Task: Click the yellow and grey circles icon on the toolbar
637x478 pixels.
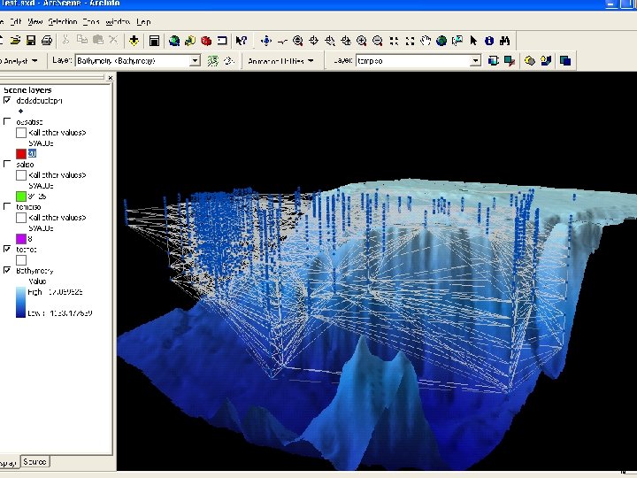Action: (529, 61)
